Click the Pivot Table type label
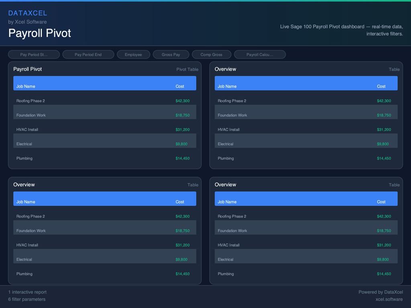Screen dimensions: 411x308 tap(187, 69)
